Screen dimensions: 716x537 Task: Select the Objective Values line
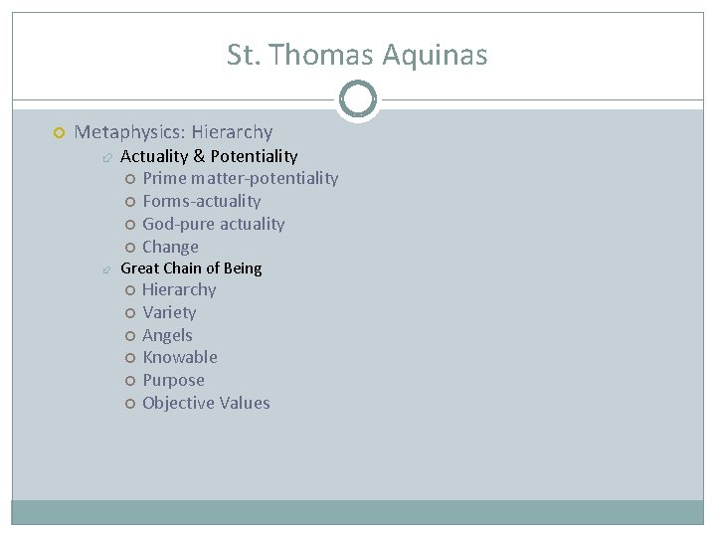[206, 403]
